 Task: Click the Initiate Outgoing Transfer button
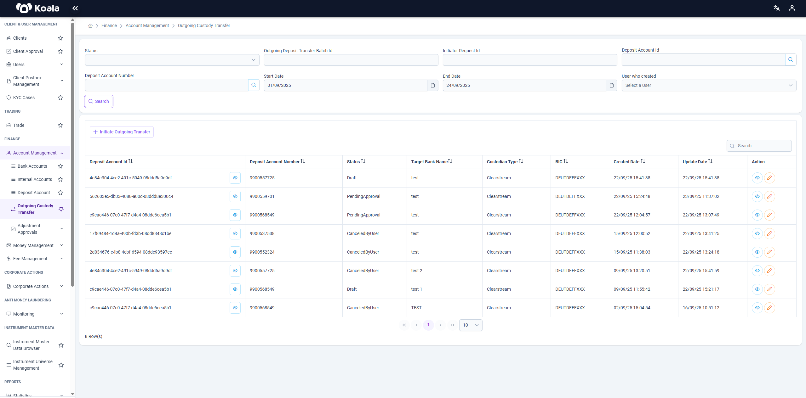[122, 132]
